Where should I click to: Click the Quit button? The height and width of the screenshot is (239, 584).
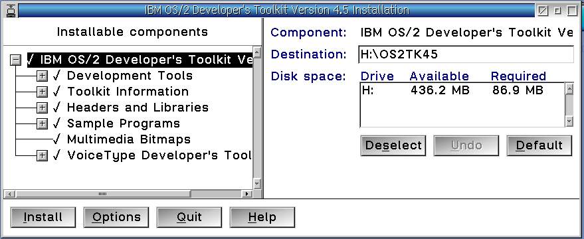189,217
